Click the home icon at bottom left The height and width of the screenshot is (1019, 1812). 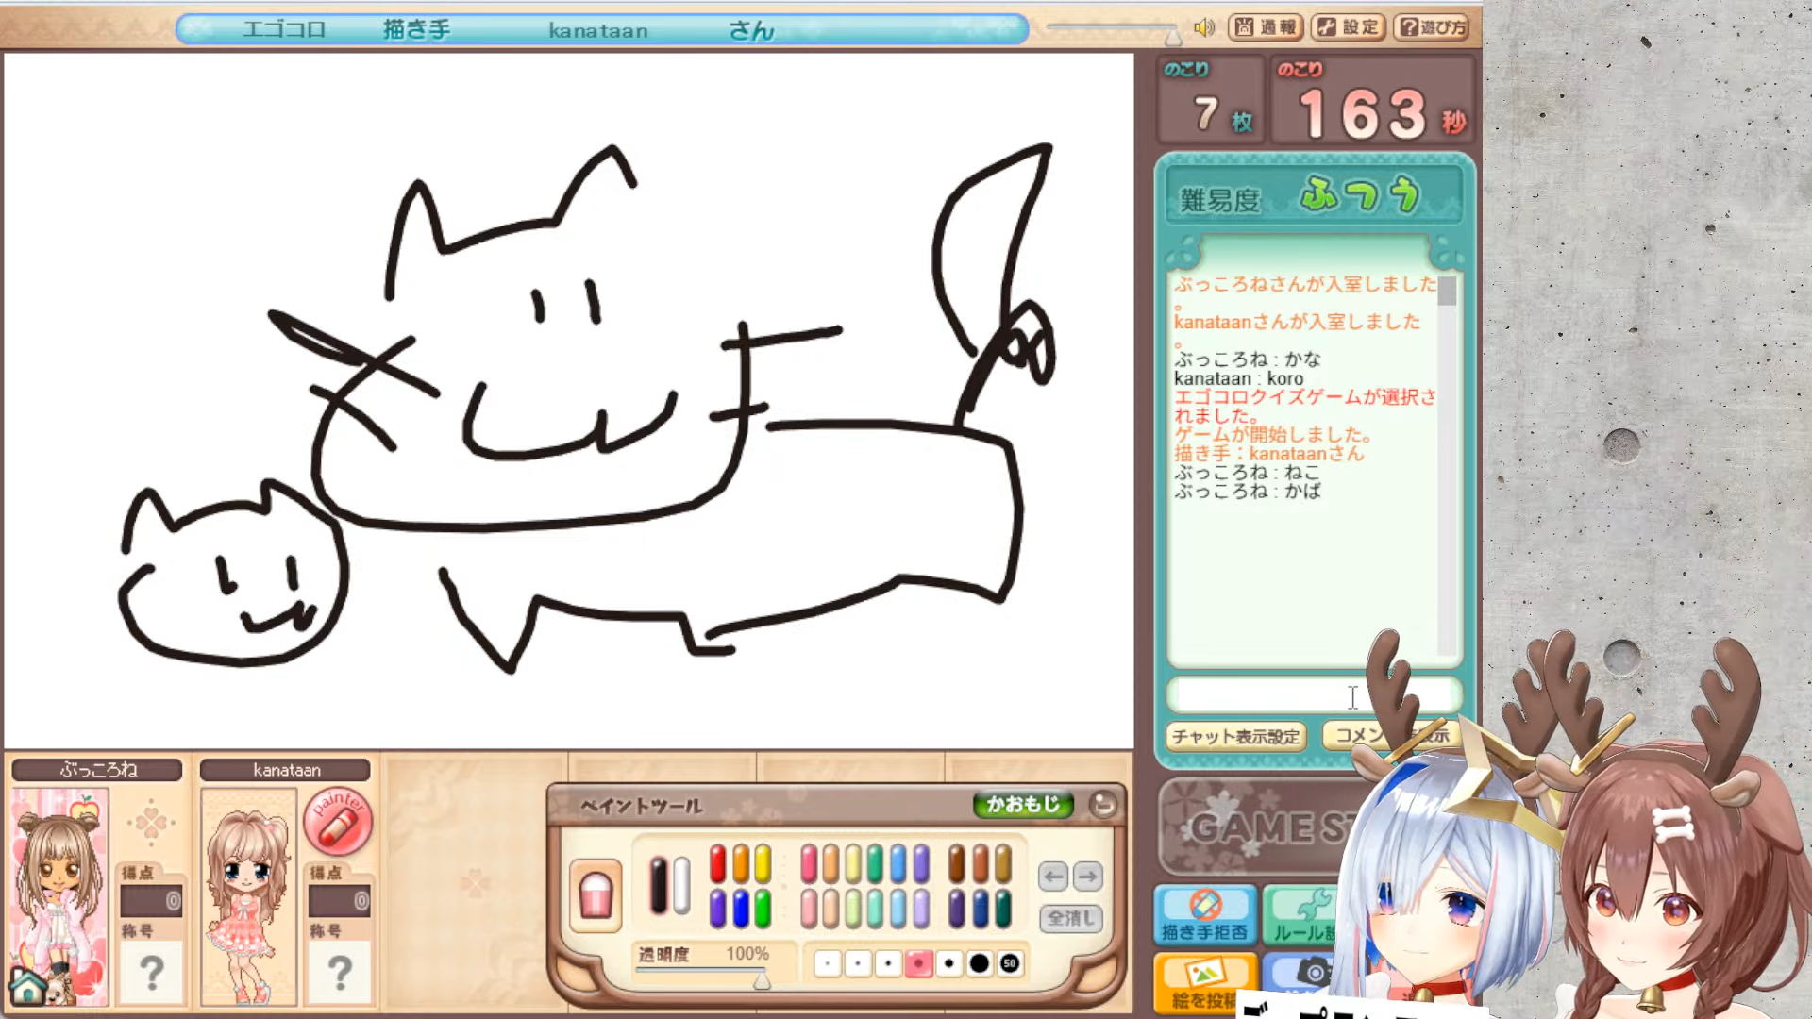coord(28,987)
